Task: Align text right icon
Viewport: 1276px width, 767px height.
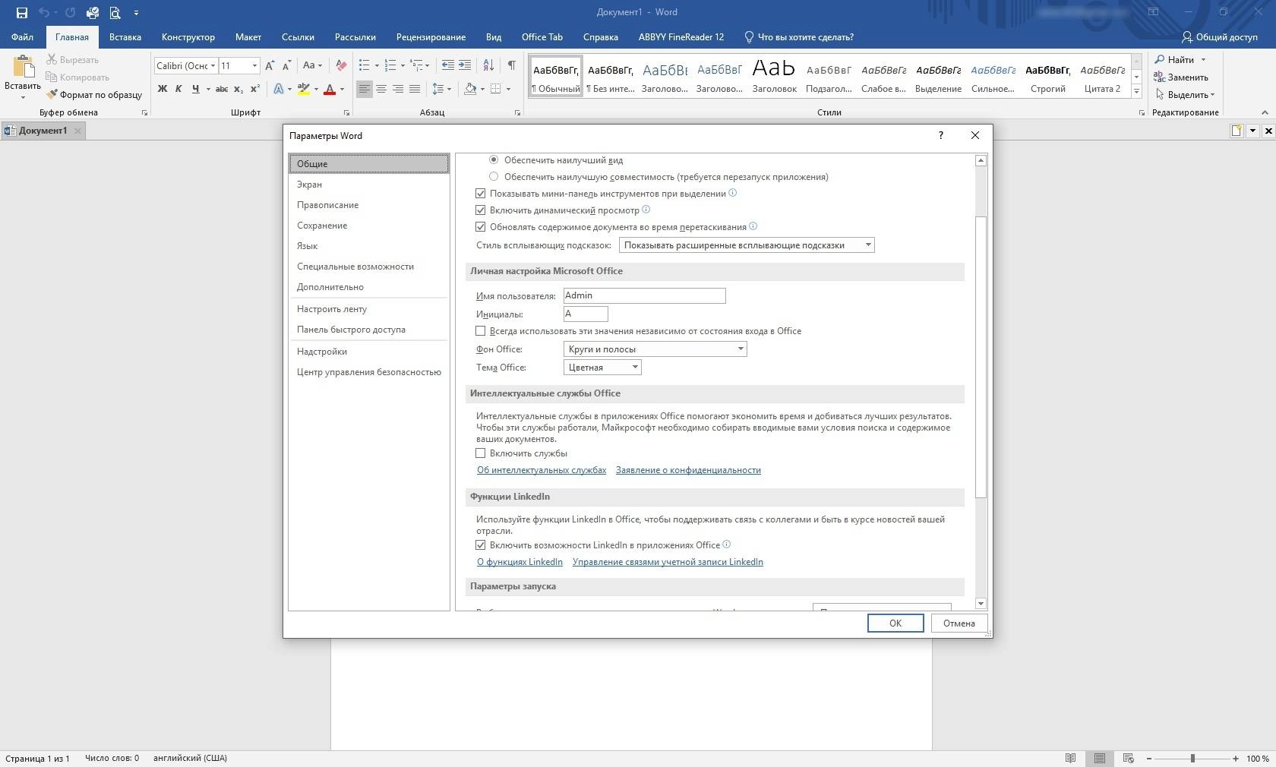Action: 398,89
